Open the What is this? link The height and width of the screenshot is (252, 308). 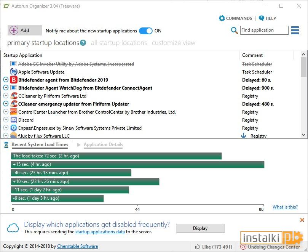pyautogui.click(x=285, y=207)
